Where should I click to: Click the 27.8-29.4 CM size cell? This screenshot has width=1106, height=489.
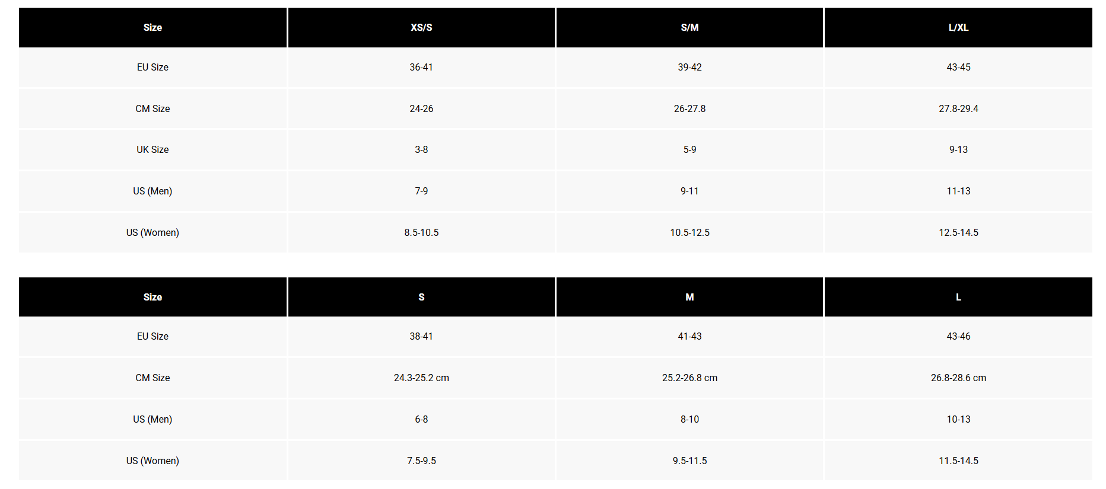(x=958, y=108)
